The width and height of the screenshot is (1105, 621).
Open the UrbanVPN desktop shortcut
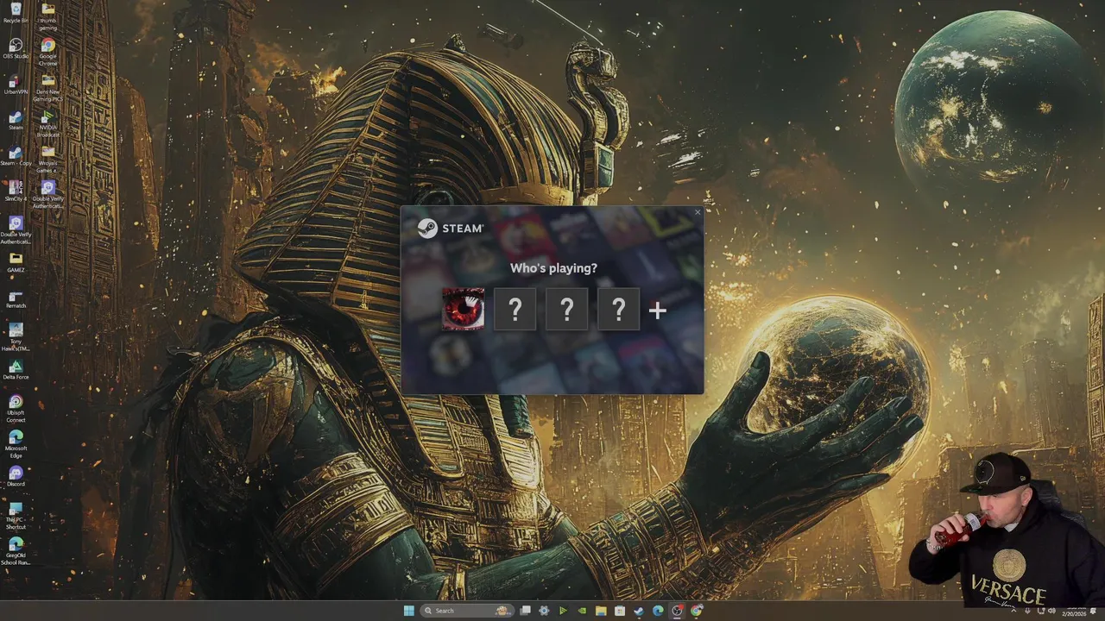point(16,84)
